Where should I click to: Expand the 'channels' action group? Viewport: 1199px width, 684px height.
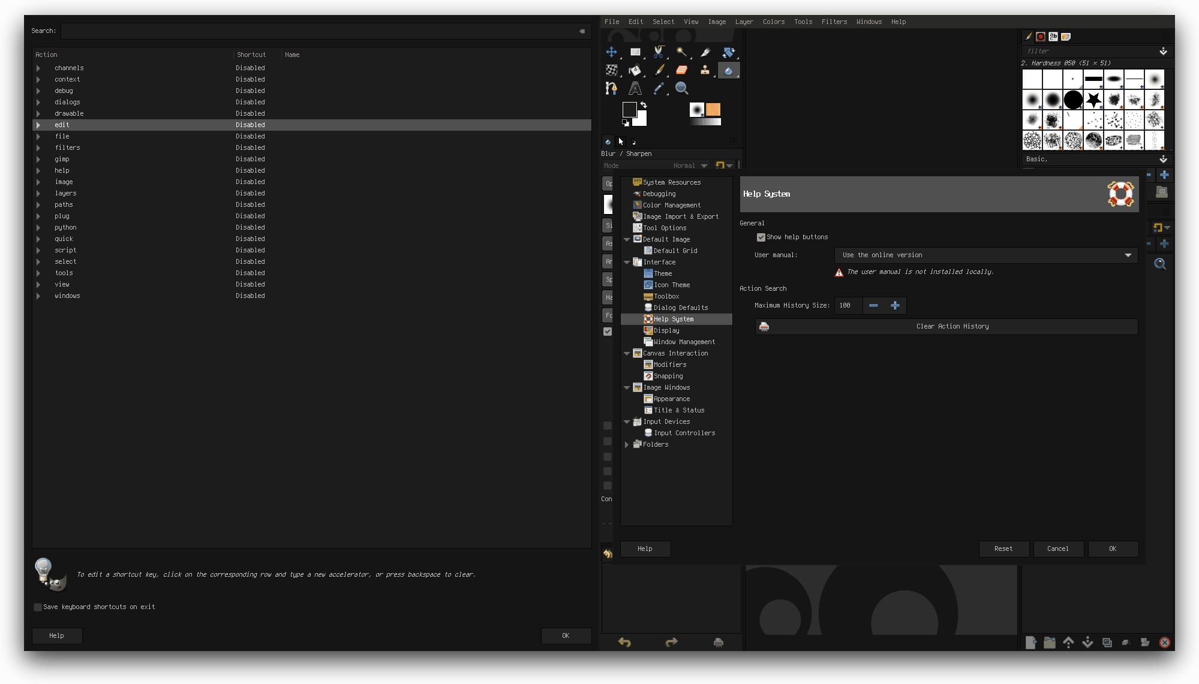(x=38, y=68)
